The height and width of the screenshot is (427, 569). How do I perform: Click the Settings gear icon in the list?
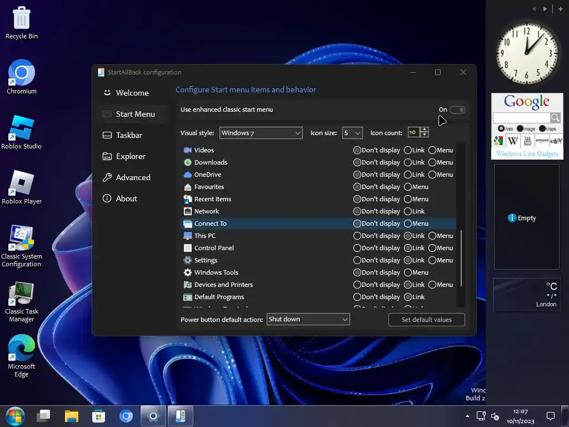pyautogui.click(x=188, y=260)
